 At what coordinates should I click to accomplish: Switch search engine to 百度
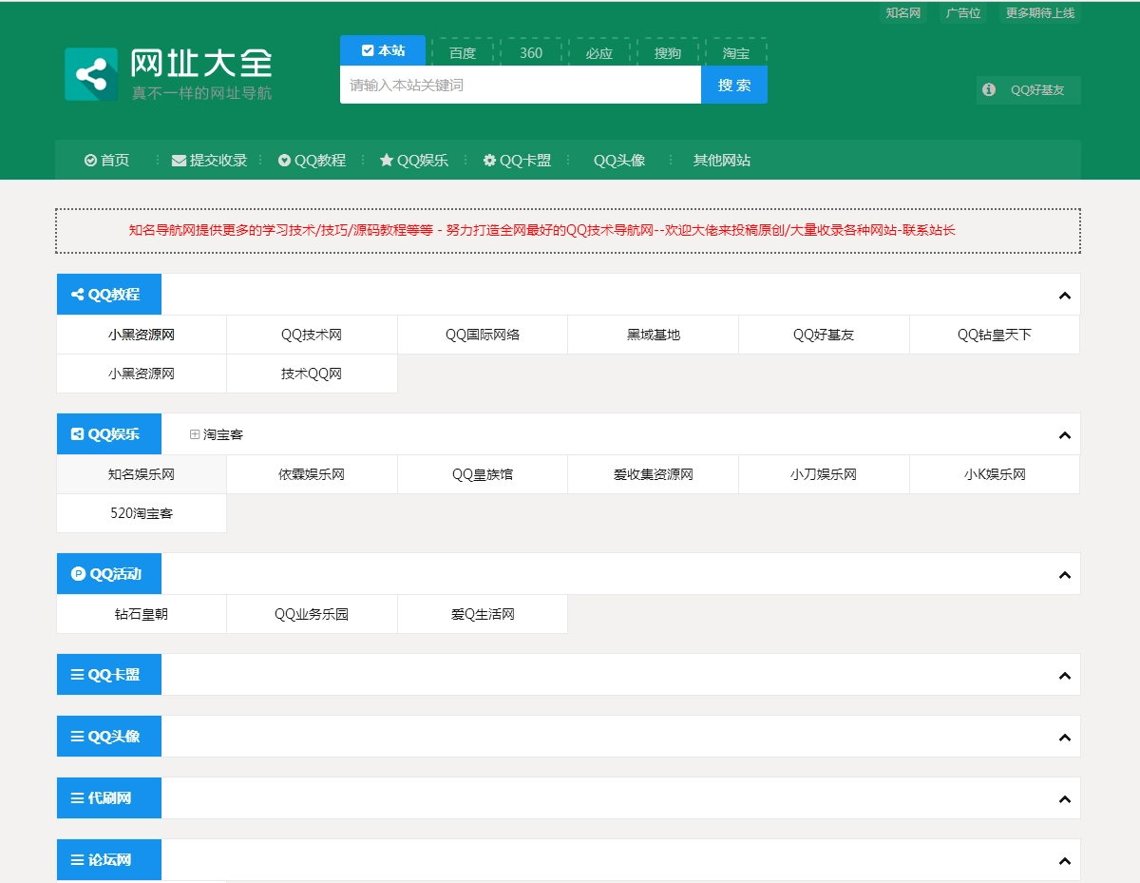pos(463,52)
